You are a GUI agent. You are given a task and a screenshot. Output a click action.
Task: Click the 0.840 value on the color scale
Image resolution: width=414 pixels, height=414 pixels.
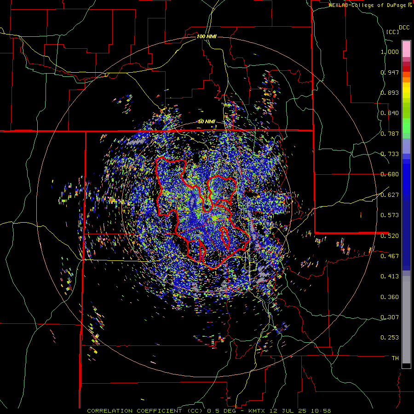pos(390,113)
